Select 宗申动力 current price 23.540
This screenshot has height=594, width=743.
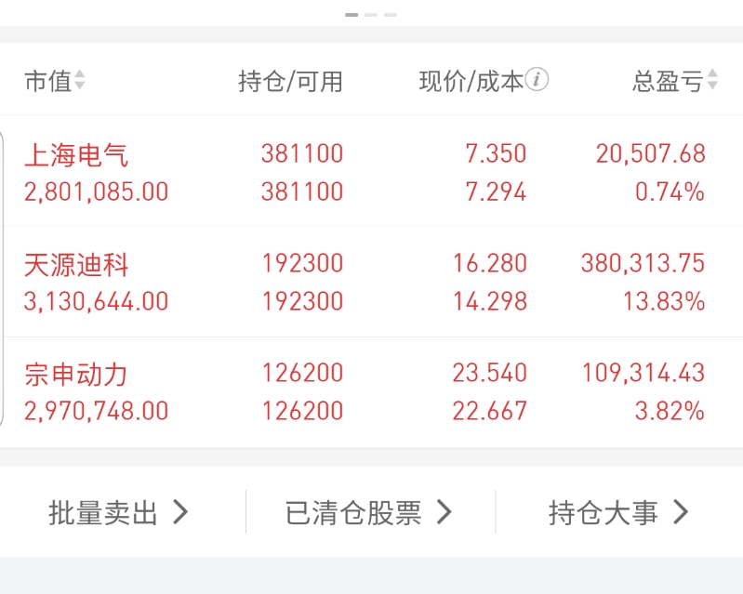click(x=489, y=373)
